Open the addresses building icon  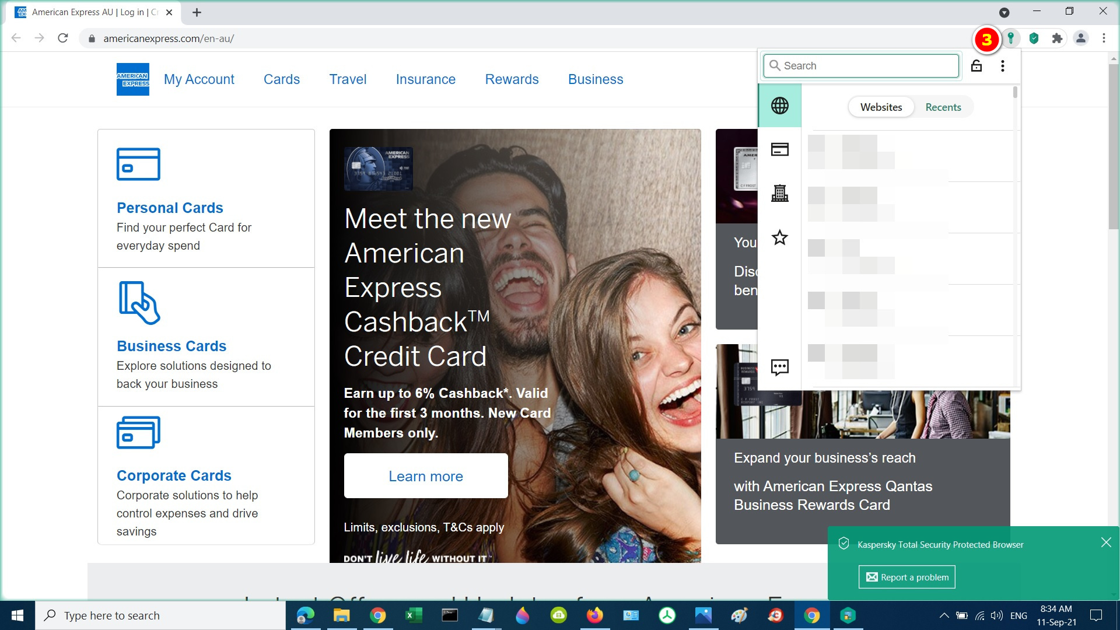coord(779,193)
